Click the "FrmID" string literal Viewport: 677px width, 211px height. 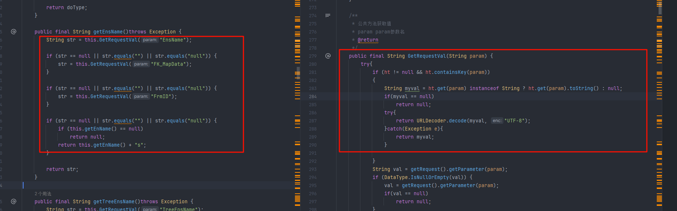pyautogui.click(x=161, y=96)
